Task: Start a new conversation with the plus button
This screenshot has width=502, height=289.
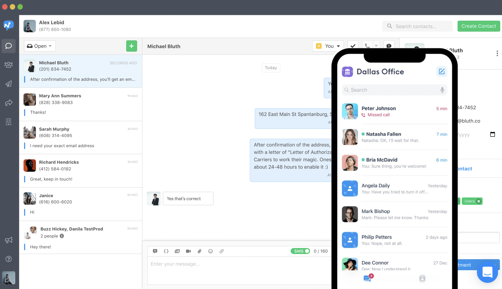Action: [x=131, y=46]
